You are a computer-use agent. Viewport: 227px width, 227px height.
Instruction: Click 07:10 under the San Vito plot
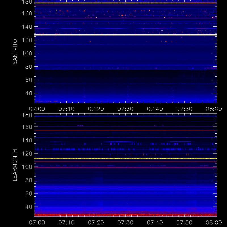pyautogui.click(x=66, y=109)
